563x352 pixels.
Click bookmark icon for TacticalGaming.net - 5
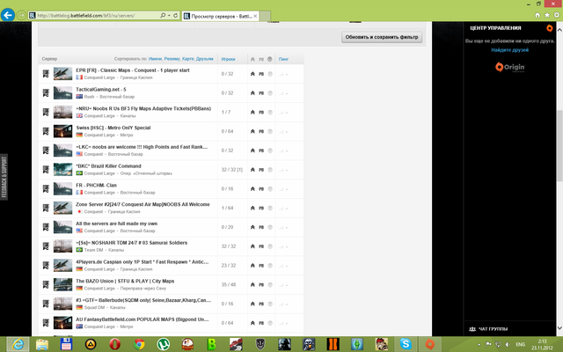46,93
